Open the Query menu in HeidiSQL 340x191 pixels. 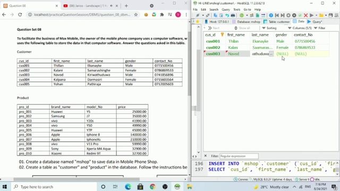226,10
